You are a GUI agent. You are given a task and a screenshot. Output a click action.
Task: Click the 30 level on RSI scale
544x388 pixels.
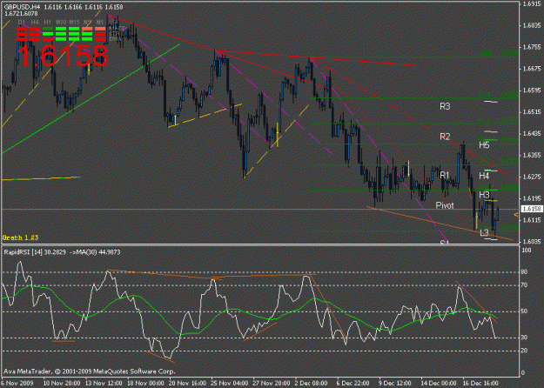tap(525, 338)
